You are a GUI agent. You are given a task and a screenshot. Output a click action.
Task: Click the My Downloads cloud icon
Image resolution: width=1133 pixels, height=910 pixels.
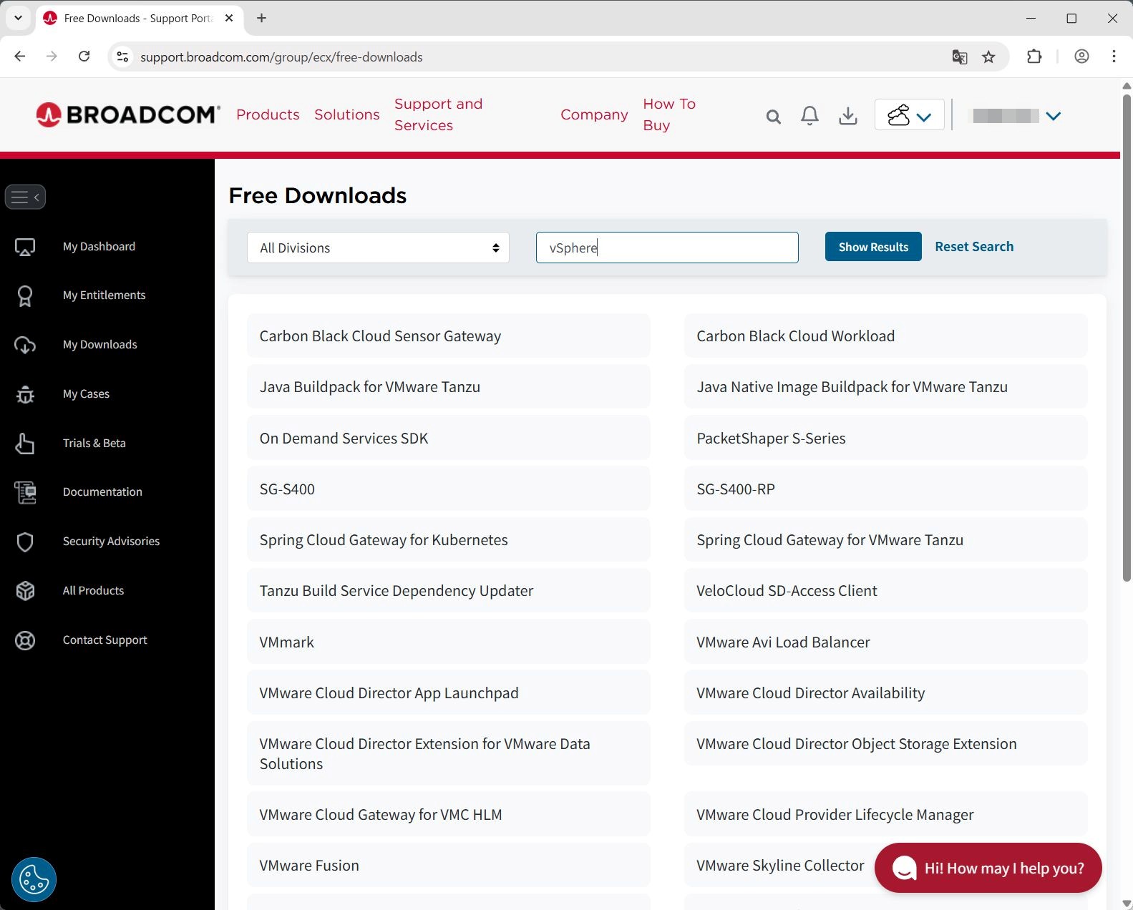(25, 345)
